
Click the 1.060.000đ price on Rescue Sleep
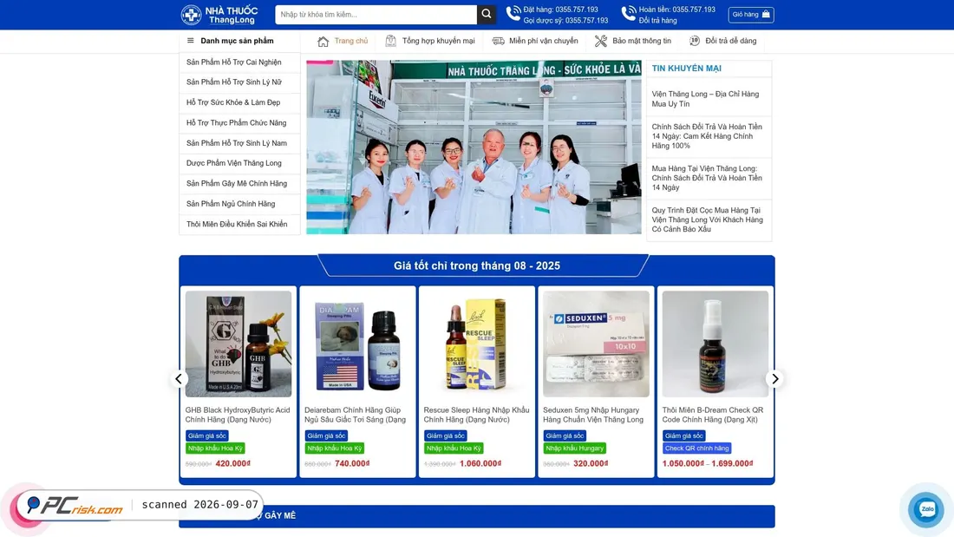click(480, 463)
